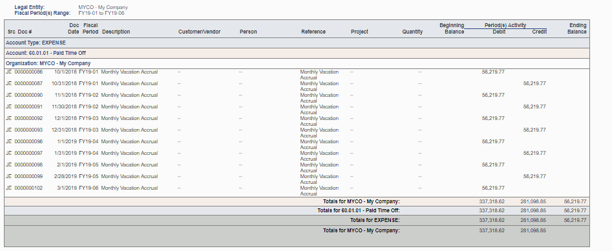612x251 pixels.
Task: Click the Credit column header
Action: click(x=540, y=32)
